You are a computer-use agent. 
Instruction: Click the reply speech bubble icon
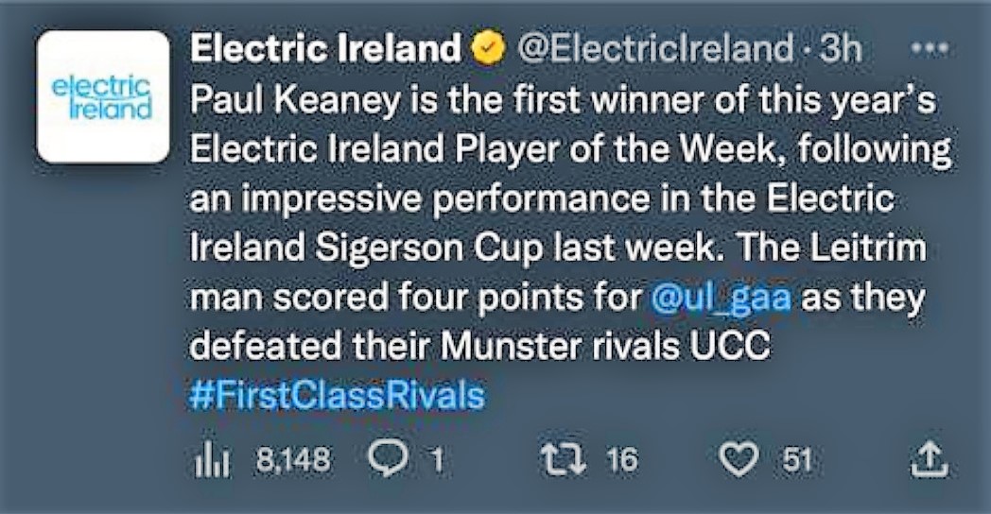click(388, 460)
